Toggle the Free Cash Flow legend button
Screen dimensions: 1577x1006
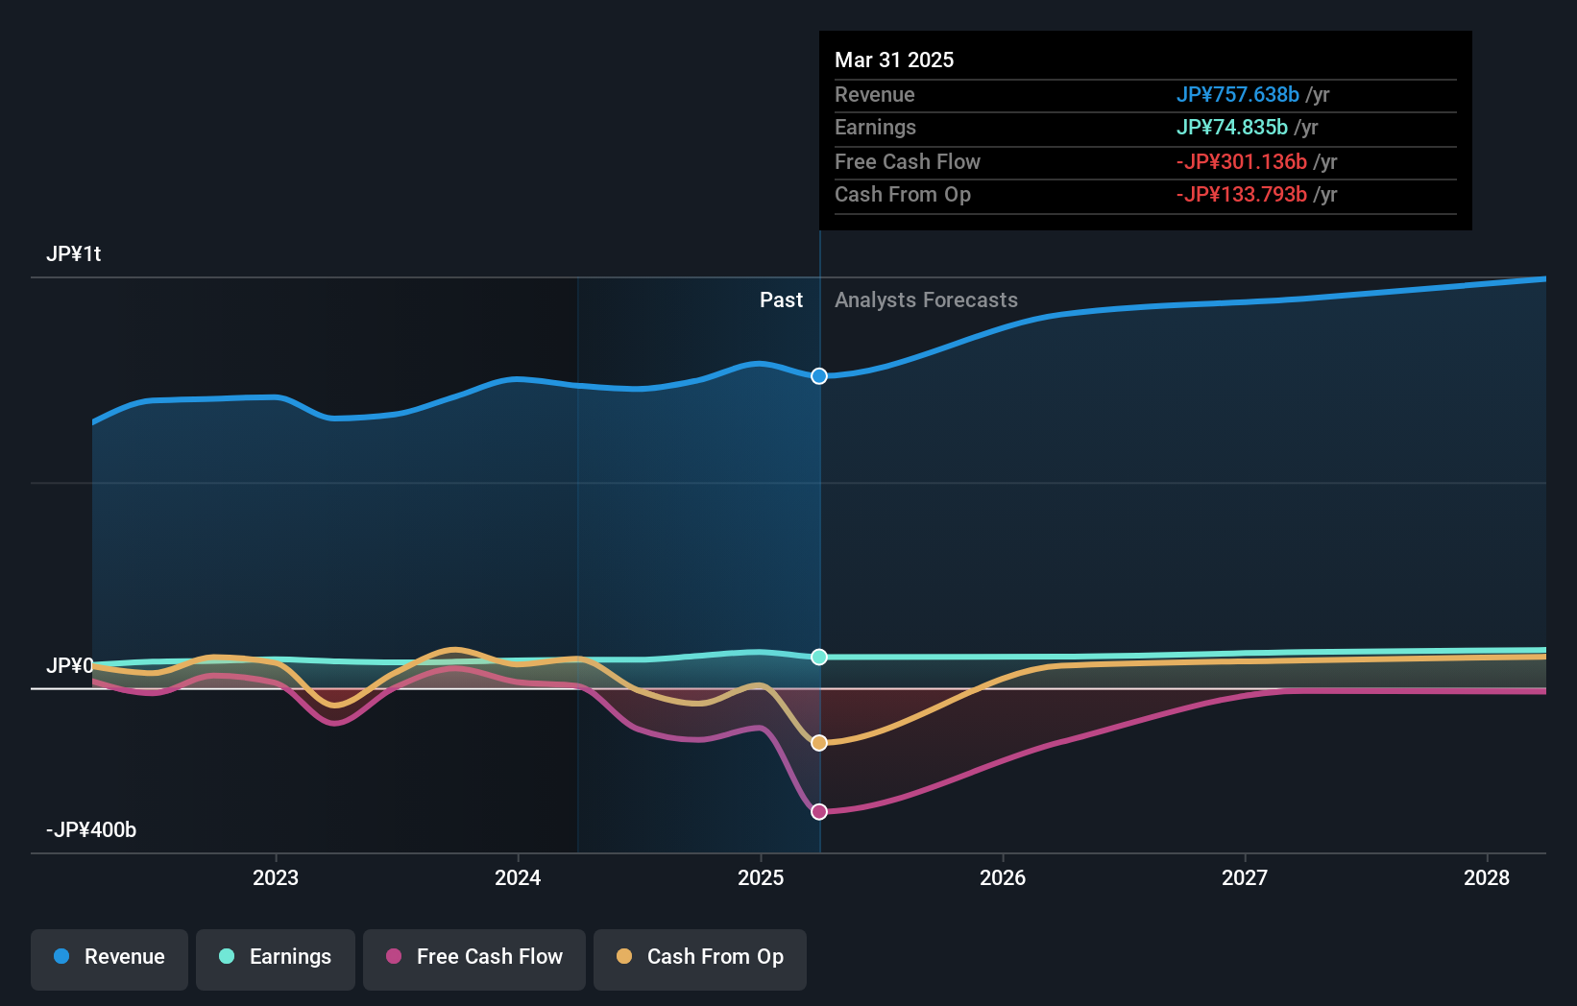tap(474, 959)
